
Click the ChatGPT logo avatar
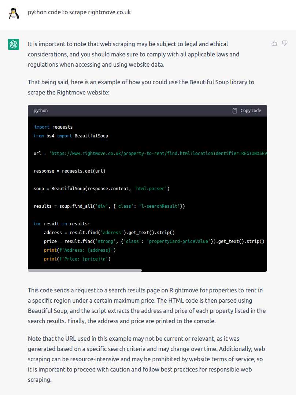14,44
